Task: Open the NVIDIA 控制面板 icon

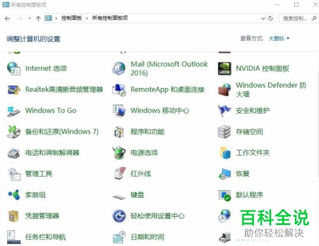Action: 225,68
